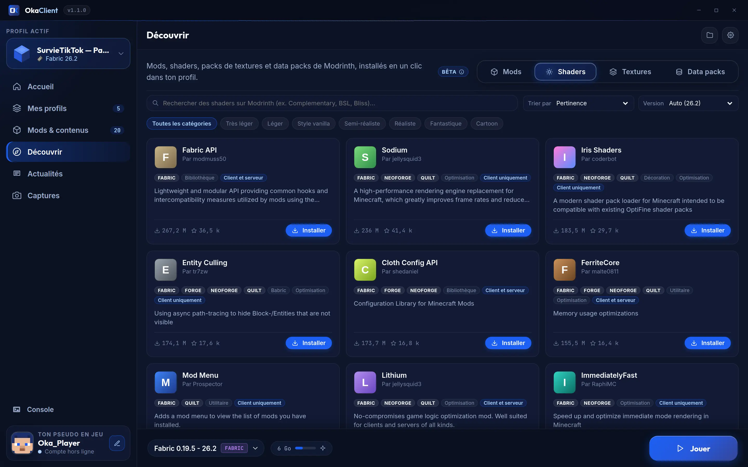Viewport: 748px width, 467px height.
Task: Click the FerriteCore mod icon
Action: pyautogui.click(x=564, y=270)
